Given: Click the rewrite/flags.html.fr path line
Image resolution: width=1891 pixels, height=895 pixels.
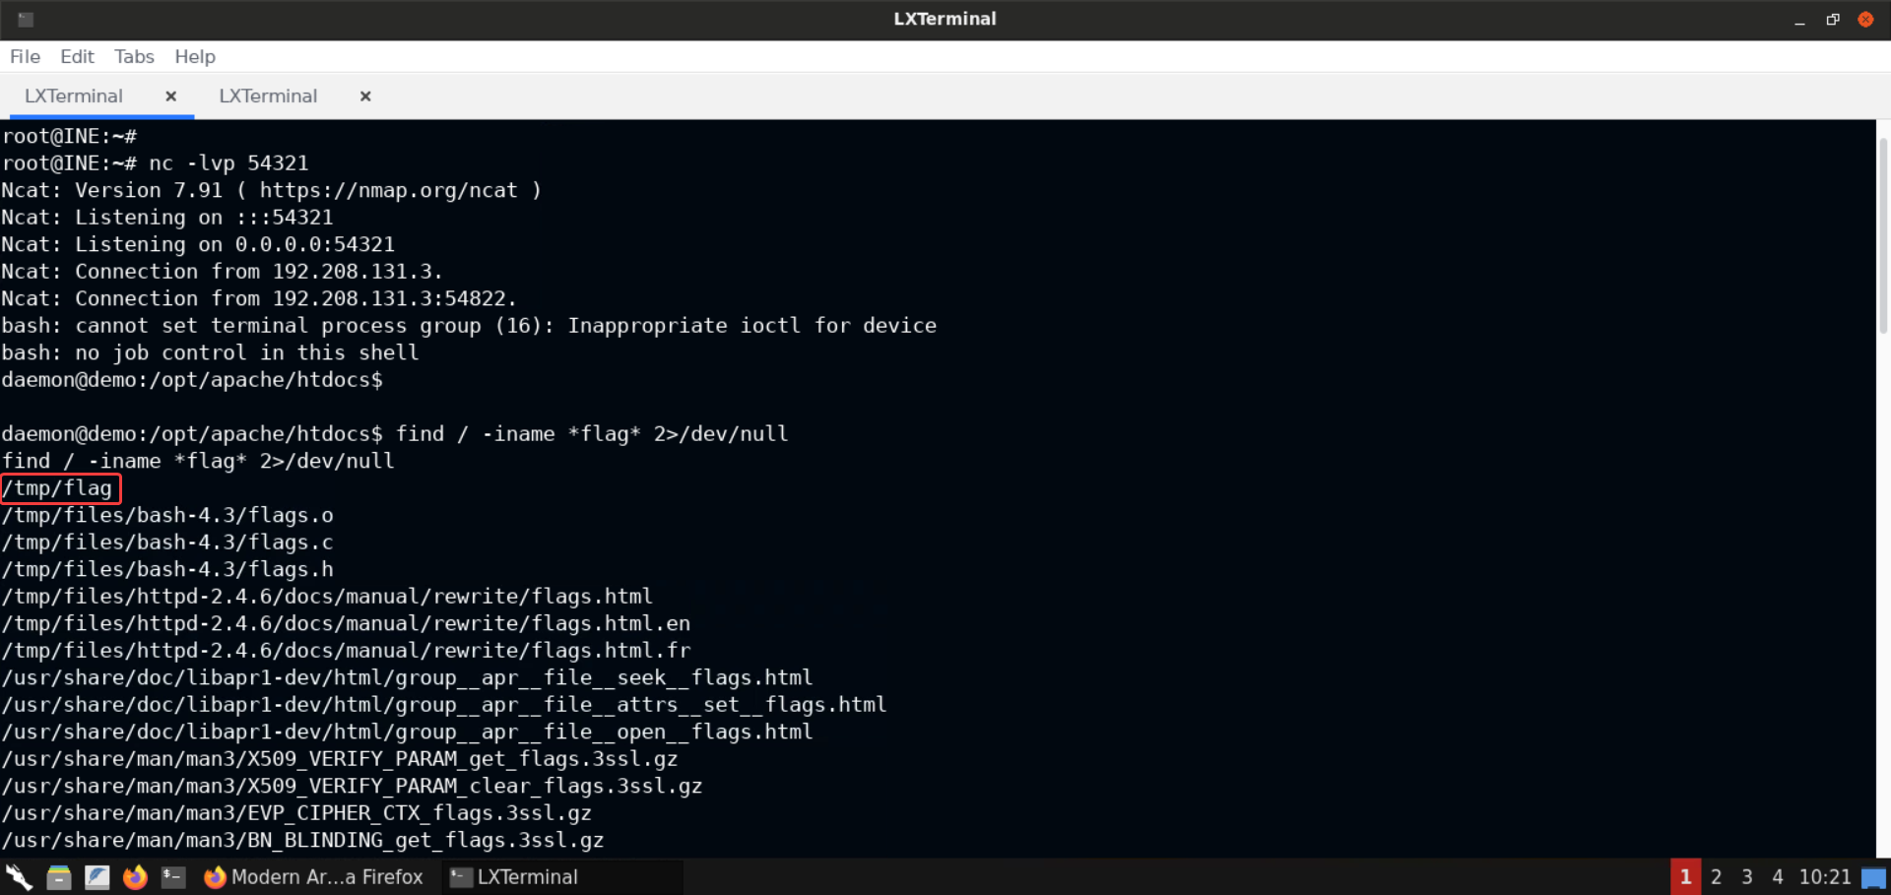Looking at the screenshot, I should point(346,651).
